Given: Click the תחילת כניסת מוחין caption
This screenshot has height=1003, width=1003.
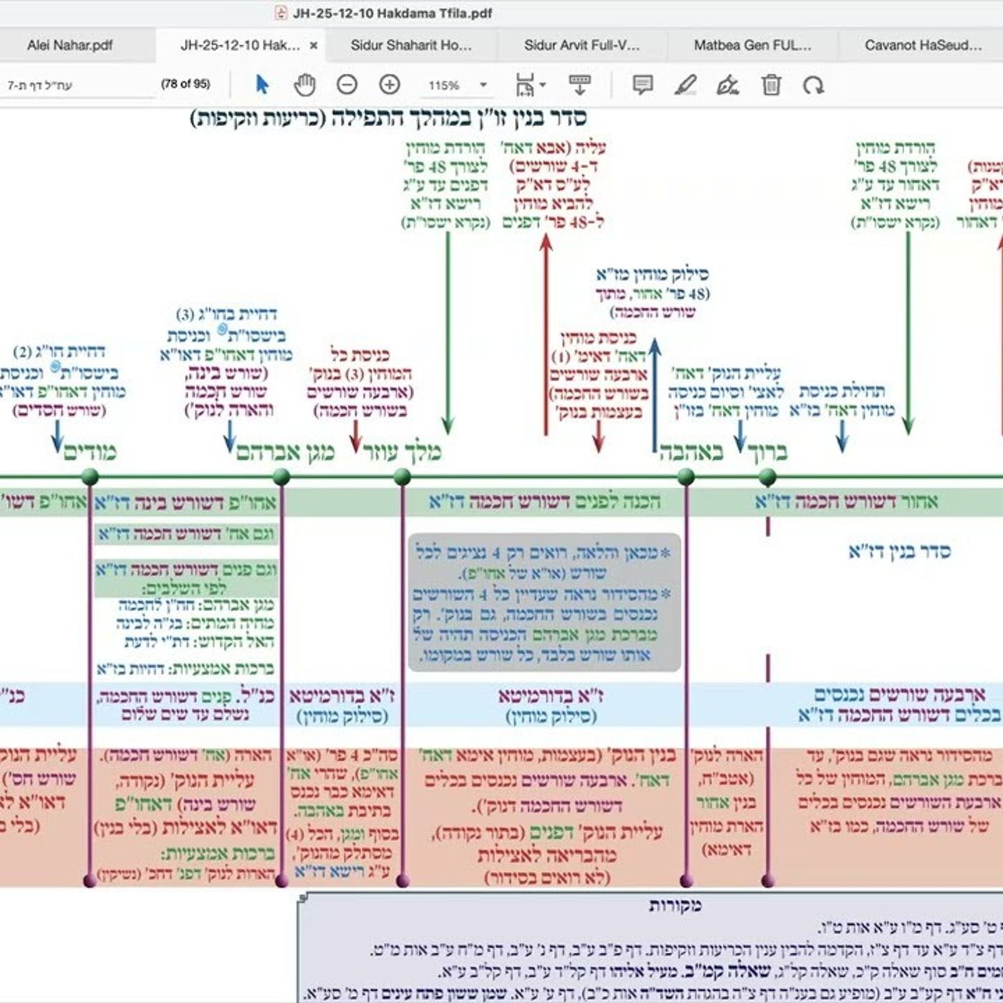Looking at the screenshot, I should [x=842, y=400].
